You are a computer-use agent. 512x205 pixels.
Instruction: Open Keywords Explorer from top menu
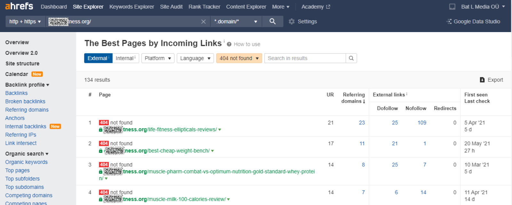pos(132,7)
